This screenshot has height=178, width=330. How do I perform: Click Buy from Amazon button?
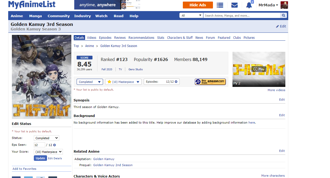coord(210,82)
